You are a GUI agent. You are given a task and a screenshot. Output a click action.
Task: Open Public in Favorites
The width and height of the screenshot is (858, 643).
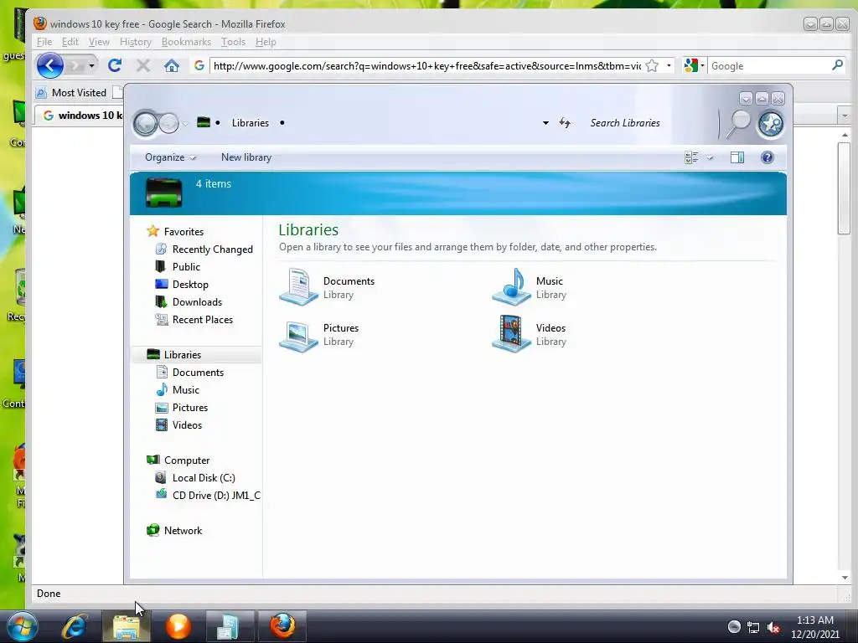pyautogui.click(x=186, y=267)
